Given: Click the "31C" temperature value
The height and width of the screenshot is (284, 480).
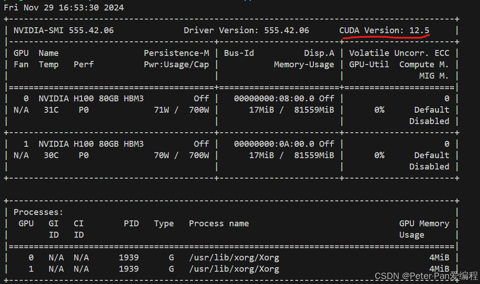Looking at the screenshot, I should [51, 110].
